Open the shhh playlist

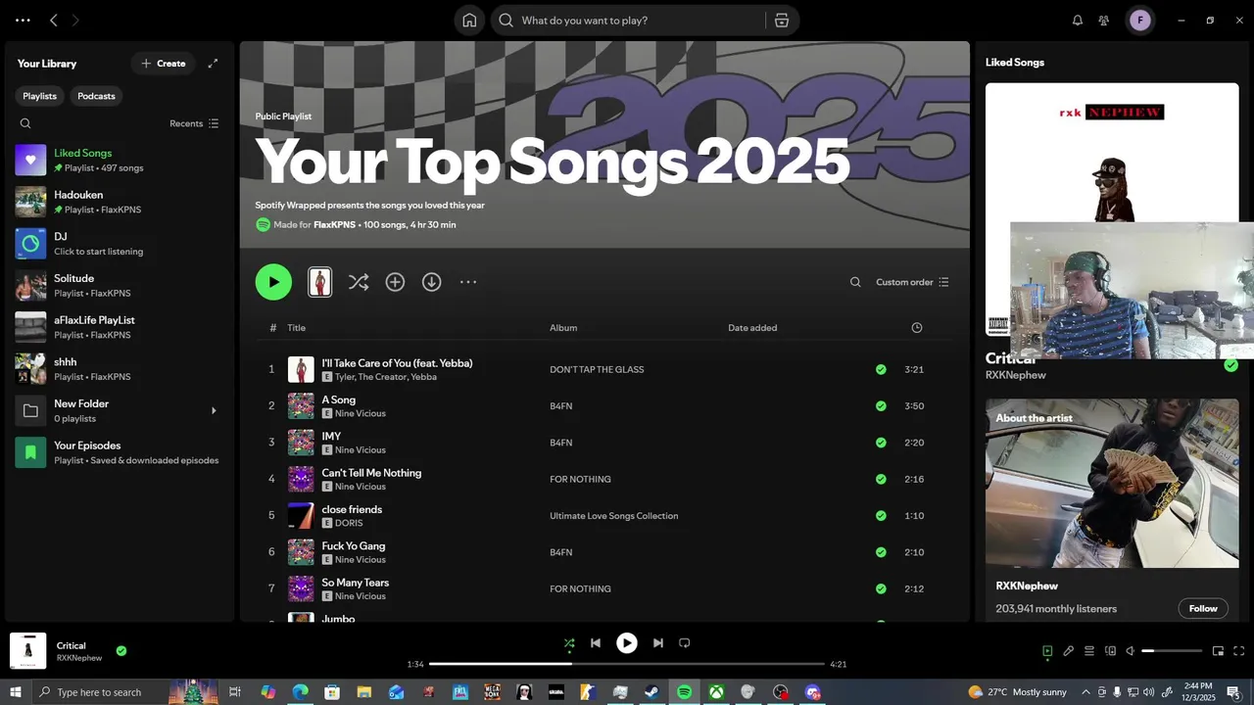[x=120, y=369]
